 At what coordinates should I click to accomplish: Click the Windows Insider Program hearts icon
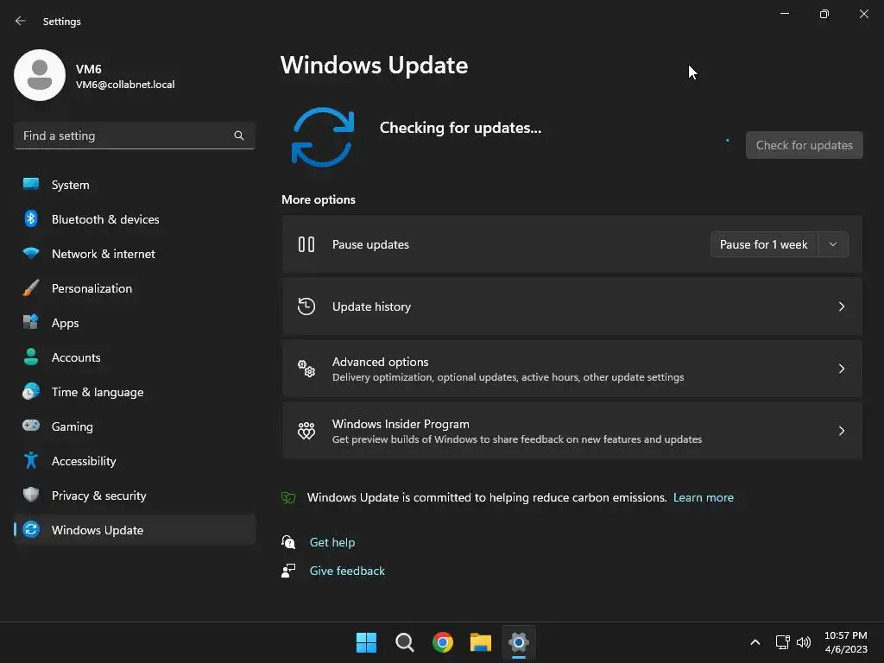coord(306,431)
